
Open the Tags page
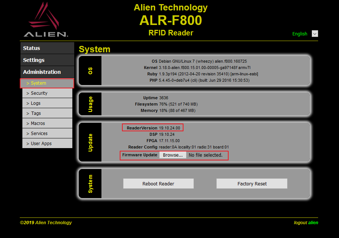47,113
